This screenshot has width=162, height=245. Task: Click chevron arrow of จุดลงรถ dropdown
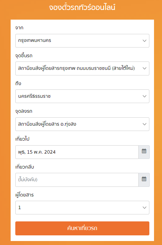click(144, 124)
